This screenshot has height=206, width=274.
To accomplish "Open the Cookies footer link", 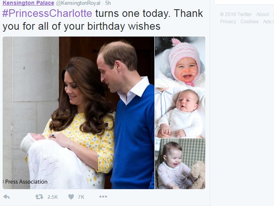I will pyautogui.click(x=249, y=22).
